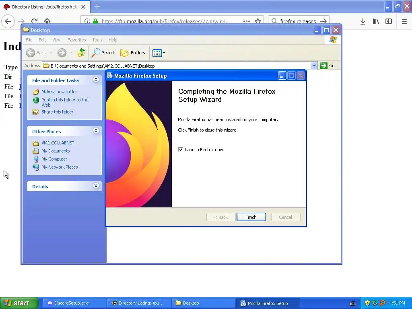
Task: Click the search arrow go button
Action: point(323,21)
